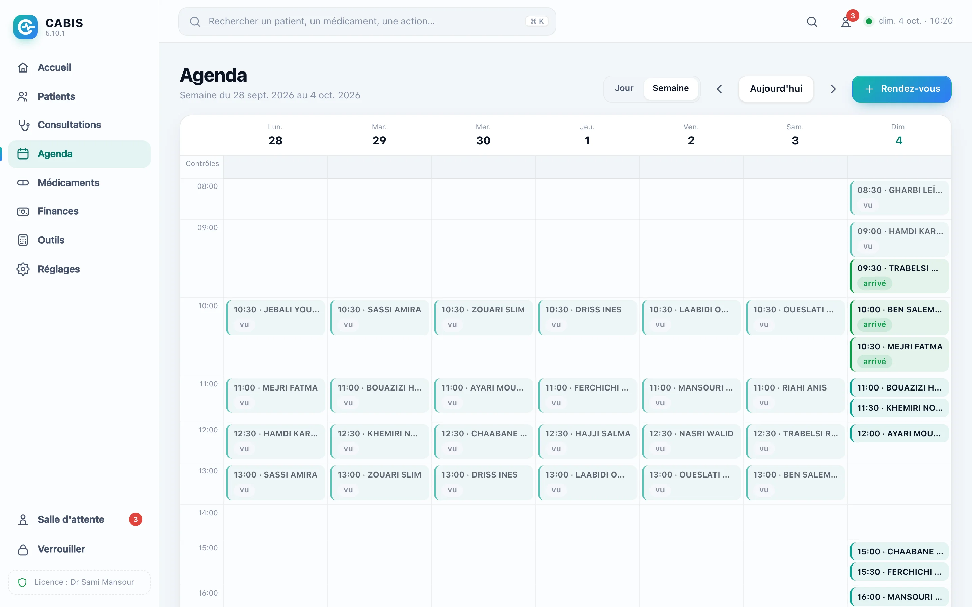Image resolution: width=972 pixels, height=607 pixels.
Task: Open Réglages gear icon
Action: (23, 269)
